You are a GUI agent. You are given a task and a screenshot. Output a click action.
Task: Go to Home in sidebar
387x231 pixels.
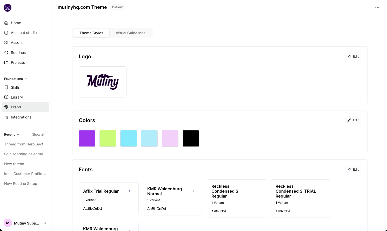[x=25, y=23]
